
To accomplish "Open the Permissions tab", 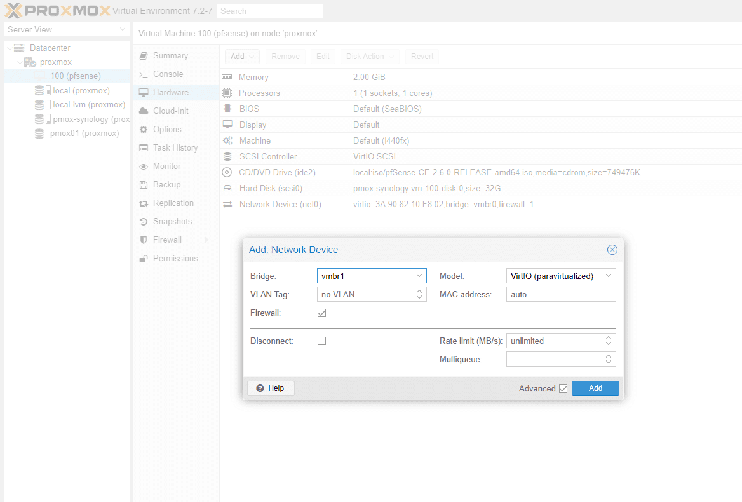I will tap(176, 259).
